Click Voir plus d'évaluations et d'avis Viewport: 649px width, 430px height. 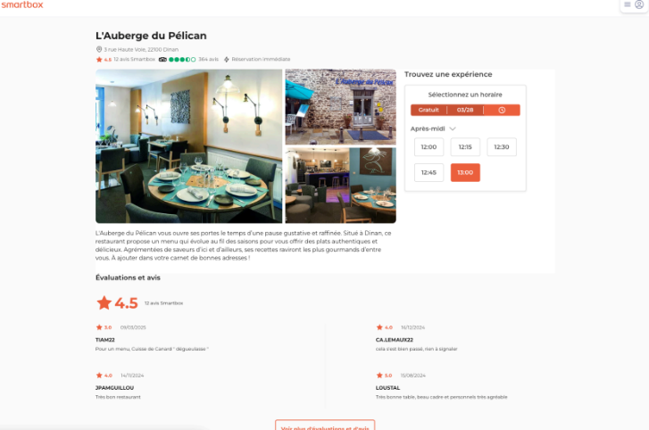coord(325,426)
